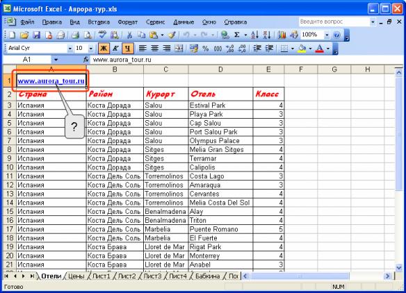Sort descending with the Z-A icon
The width and height of the screenshot is (406, 293).
pos(267,35)
